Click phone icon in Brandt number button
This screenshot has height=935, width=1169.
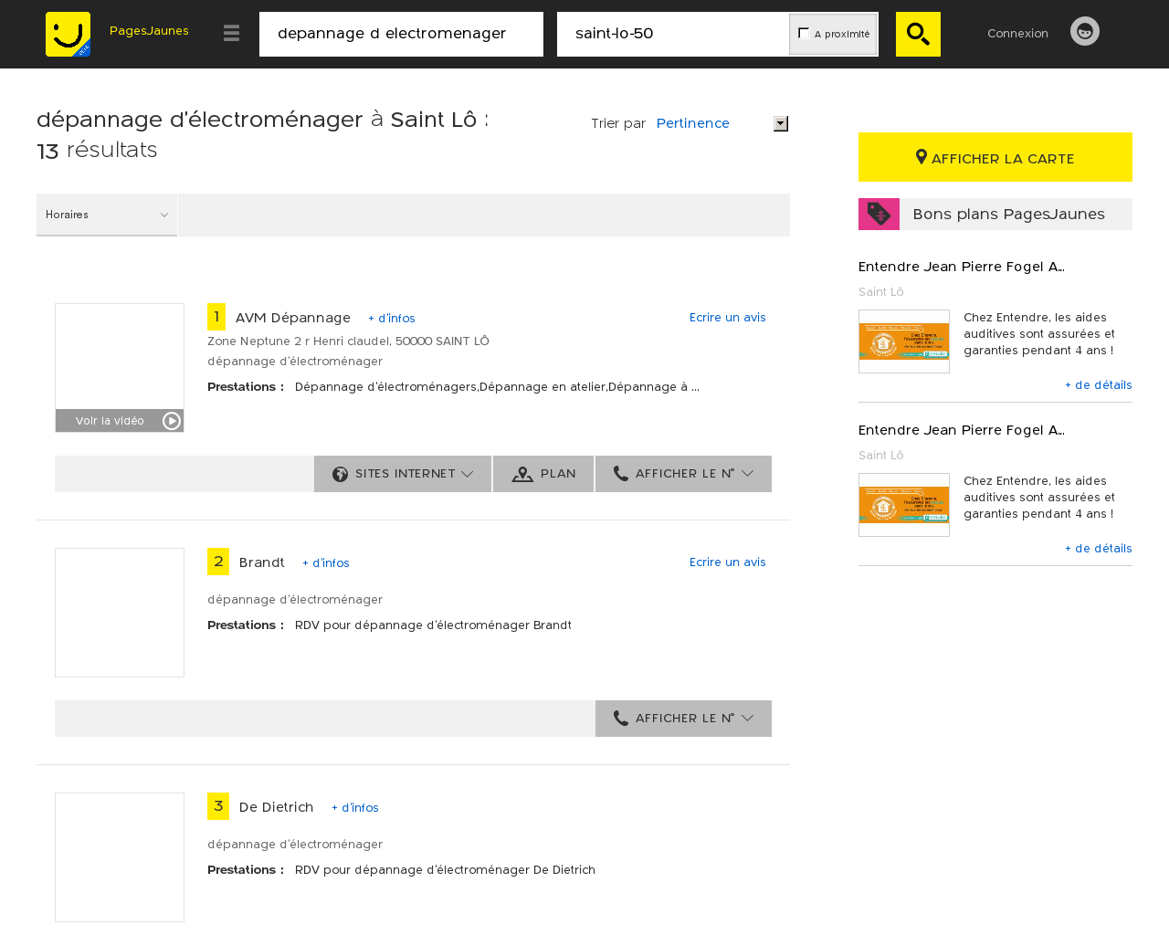621,718
